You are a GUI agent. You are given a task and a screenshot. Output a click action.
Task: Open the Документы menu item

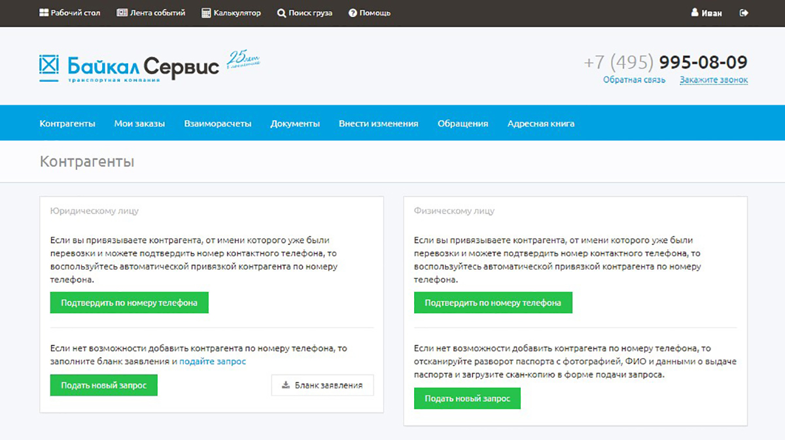point(295,124)
